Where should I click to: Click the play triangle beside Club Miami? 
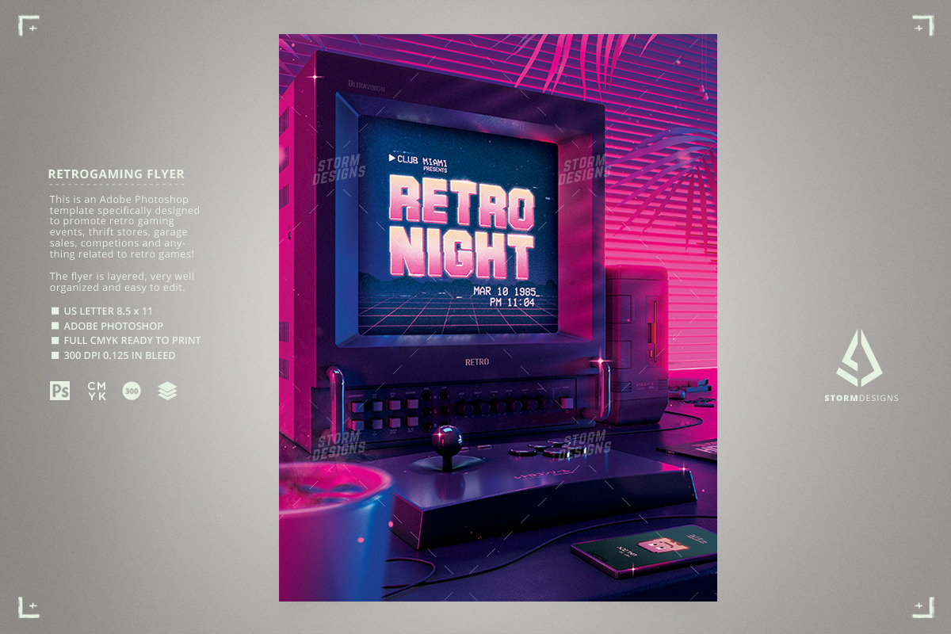[x=391, y=158]
